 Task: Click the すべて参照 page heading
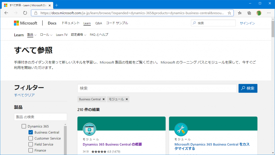point(33,50)
